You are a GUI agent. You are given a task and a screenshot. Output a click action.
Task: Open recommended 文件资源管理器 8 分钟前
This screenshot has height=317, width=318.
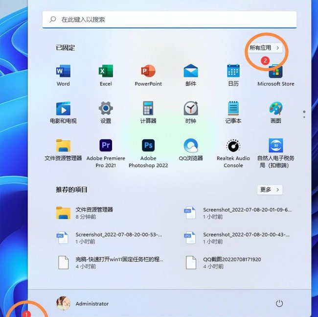tap(85, 213)
